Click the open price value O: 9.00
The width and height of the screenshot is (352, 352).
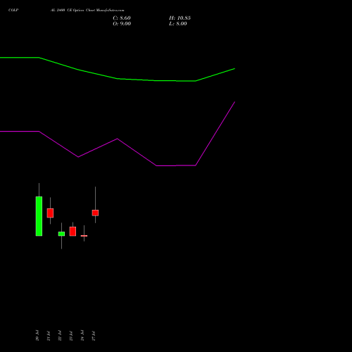point(122,24)
